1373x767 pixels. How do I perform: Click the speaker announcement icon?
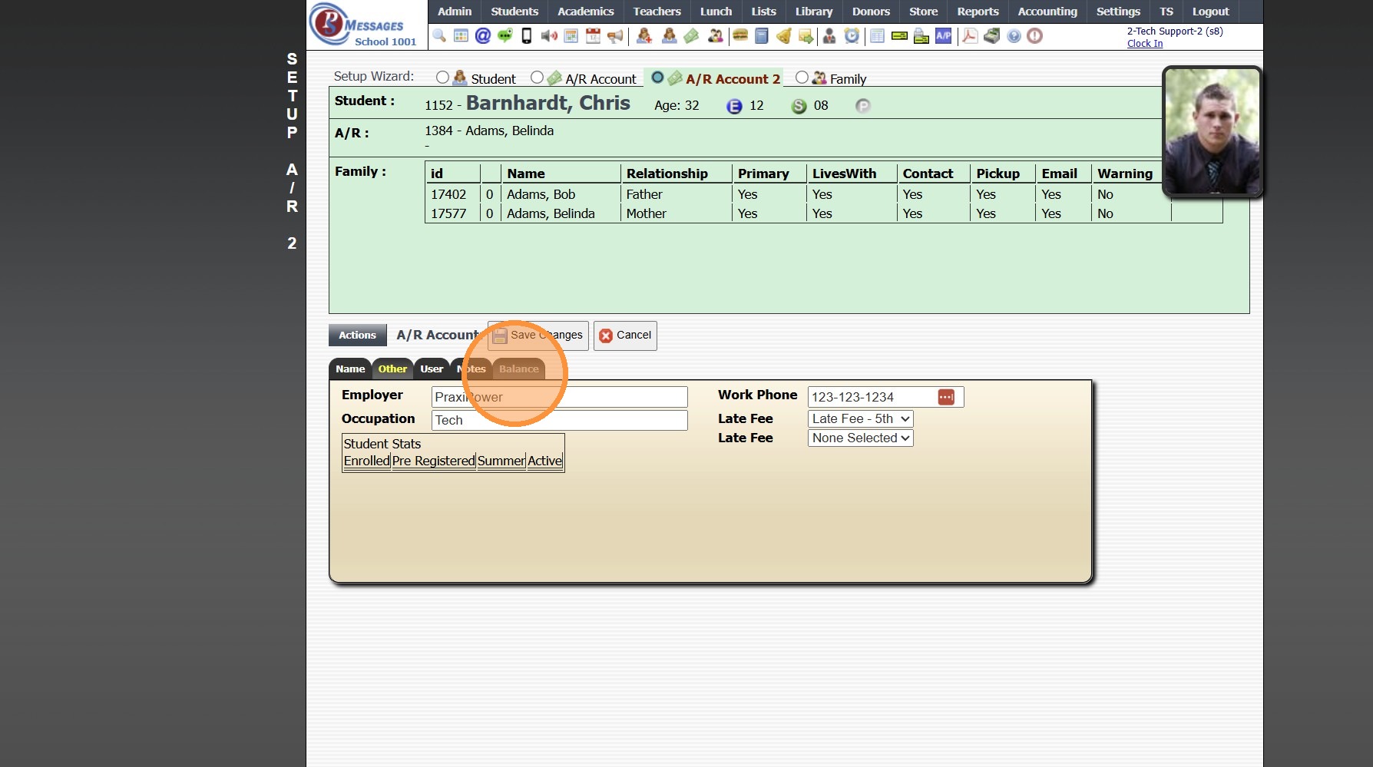(x=549, y=36)
